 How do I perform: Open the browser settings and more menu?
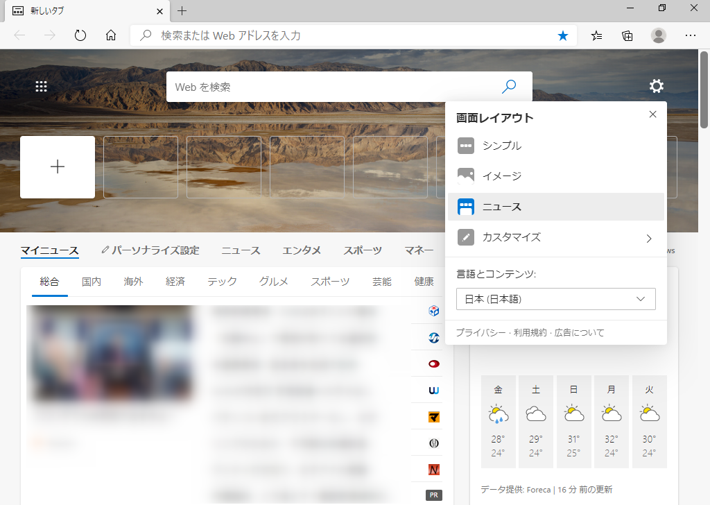(691, 35)
